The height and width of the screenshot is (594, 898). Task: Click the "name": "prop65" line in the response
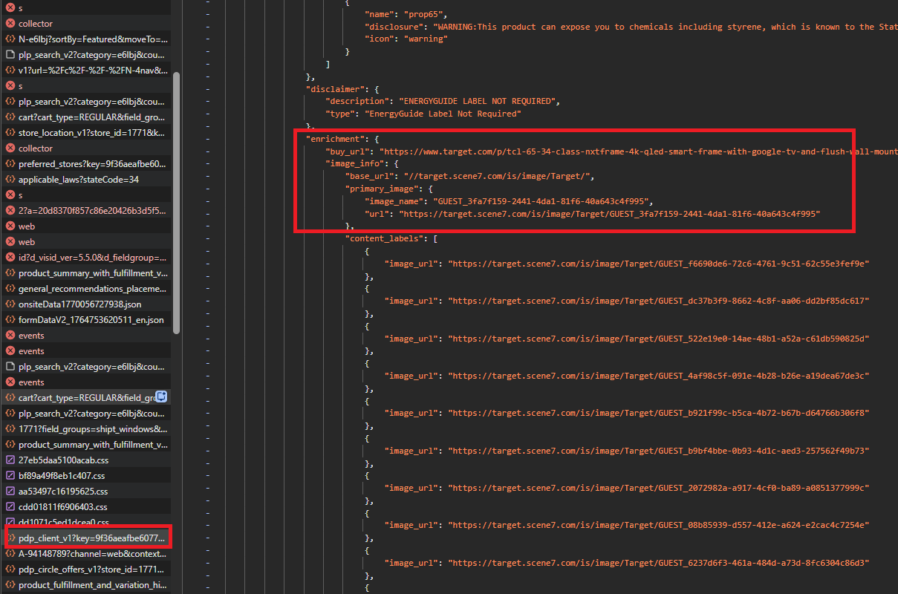coord(406,15)
